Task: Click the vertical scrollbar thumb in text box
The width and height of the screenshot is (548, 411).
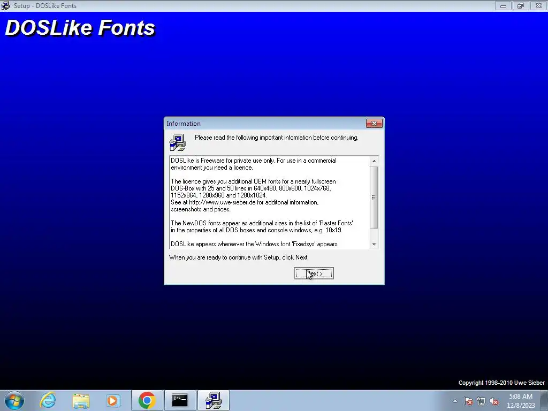Action: pos(374,197)
